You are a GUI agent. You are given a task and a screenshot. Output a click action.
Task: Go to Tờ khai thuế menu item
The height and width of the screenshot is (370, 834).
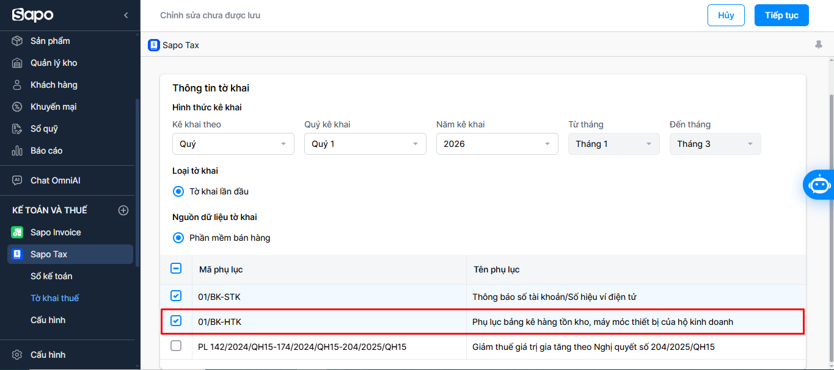55,298
